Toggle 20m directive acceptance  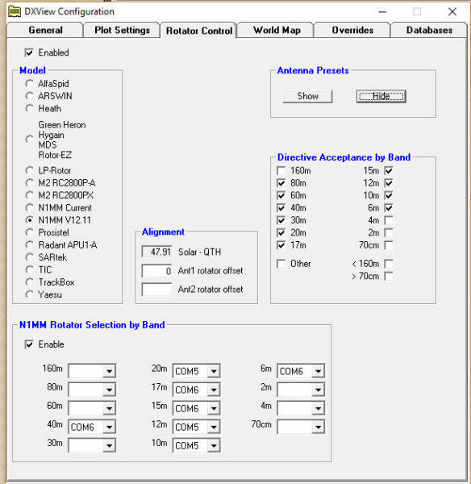tap(281, 232)
